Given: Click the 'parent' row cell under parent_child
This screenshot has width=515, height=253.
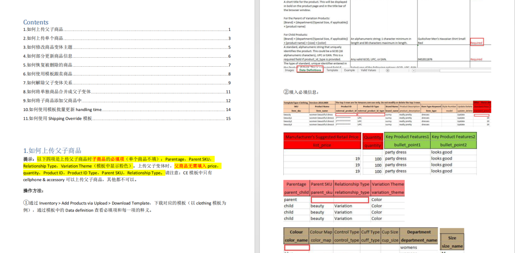Looking at the screenshot, I should [297, 200].
